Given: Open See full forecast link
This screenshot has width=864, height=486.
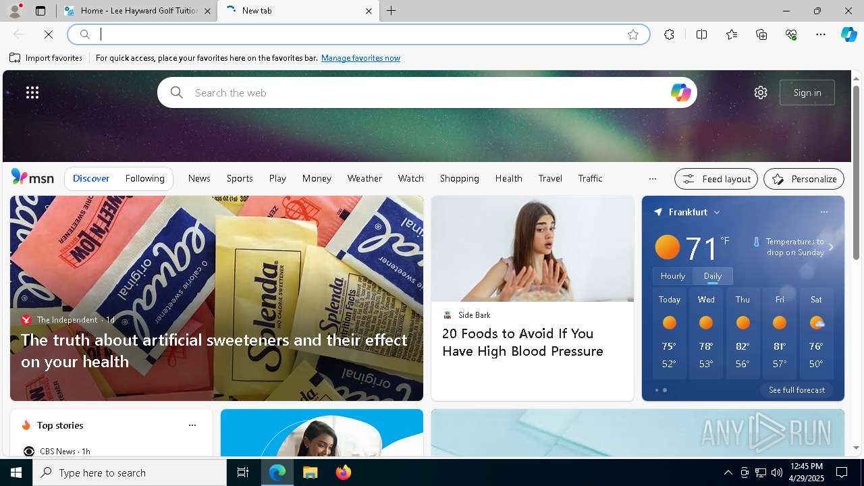Looking at the screenshot, I should click(796, 390).
